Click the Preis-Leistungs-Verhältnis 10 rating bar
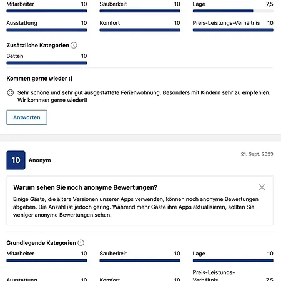The image size is (281, 281). (233, 30)
